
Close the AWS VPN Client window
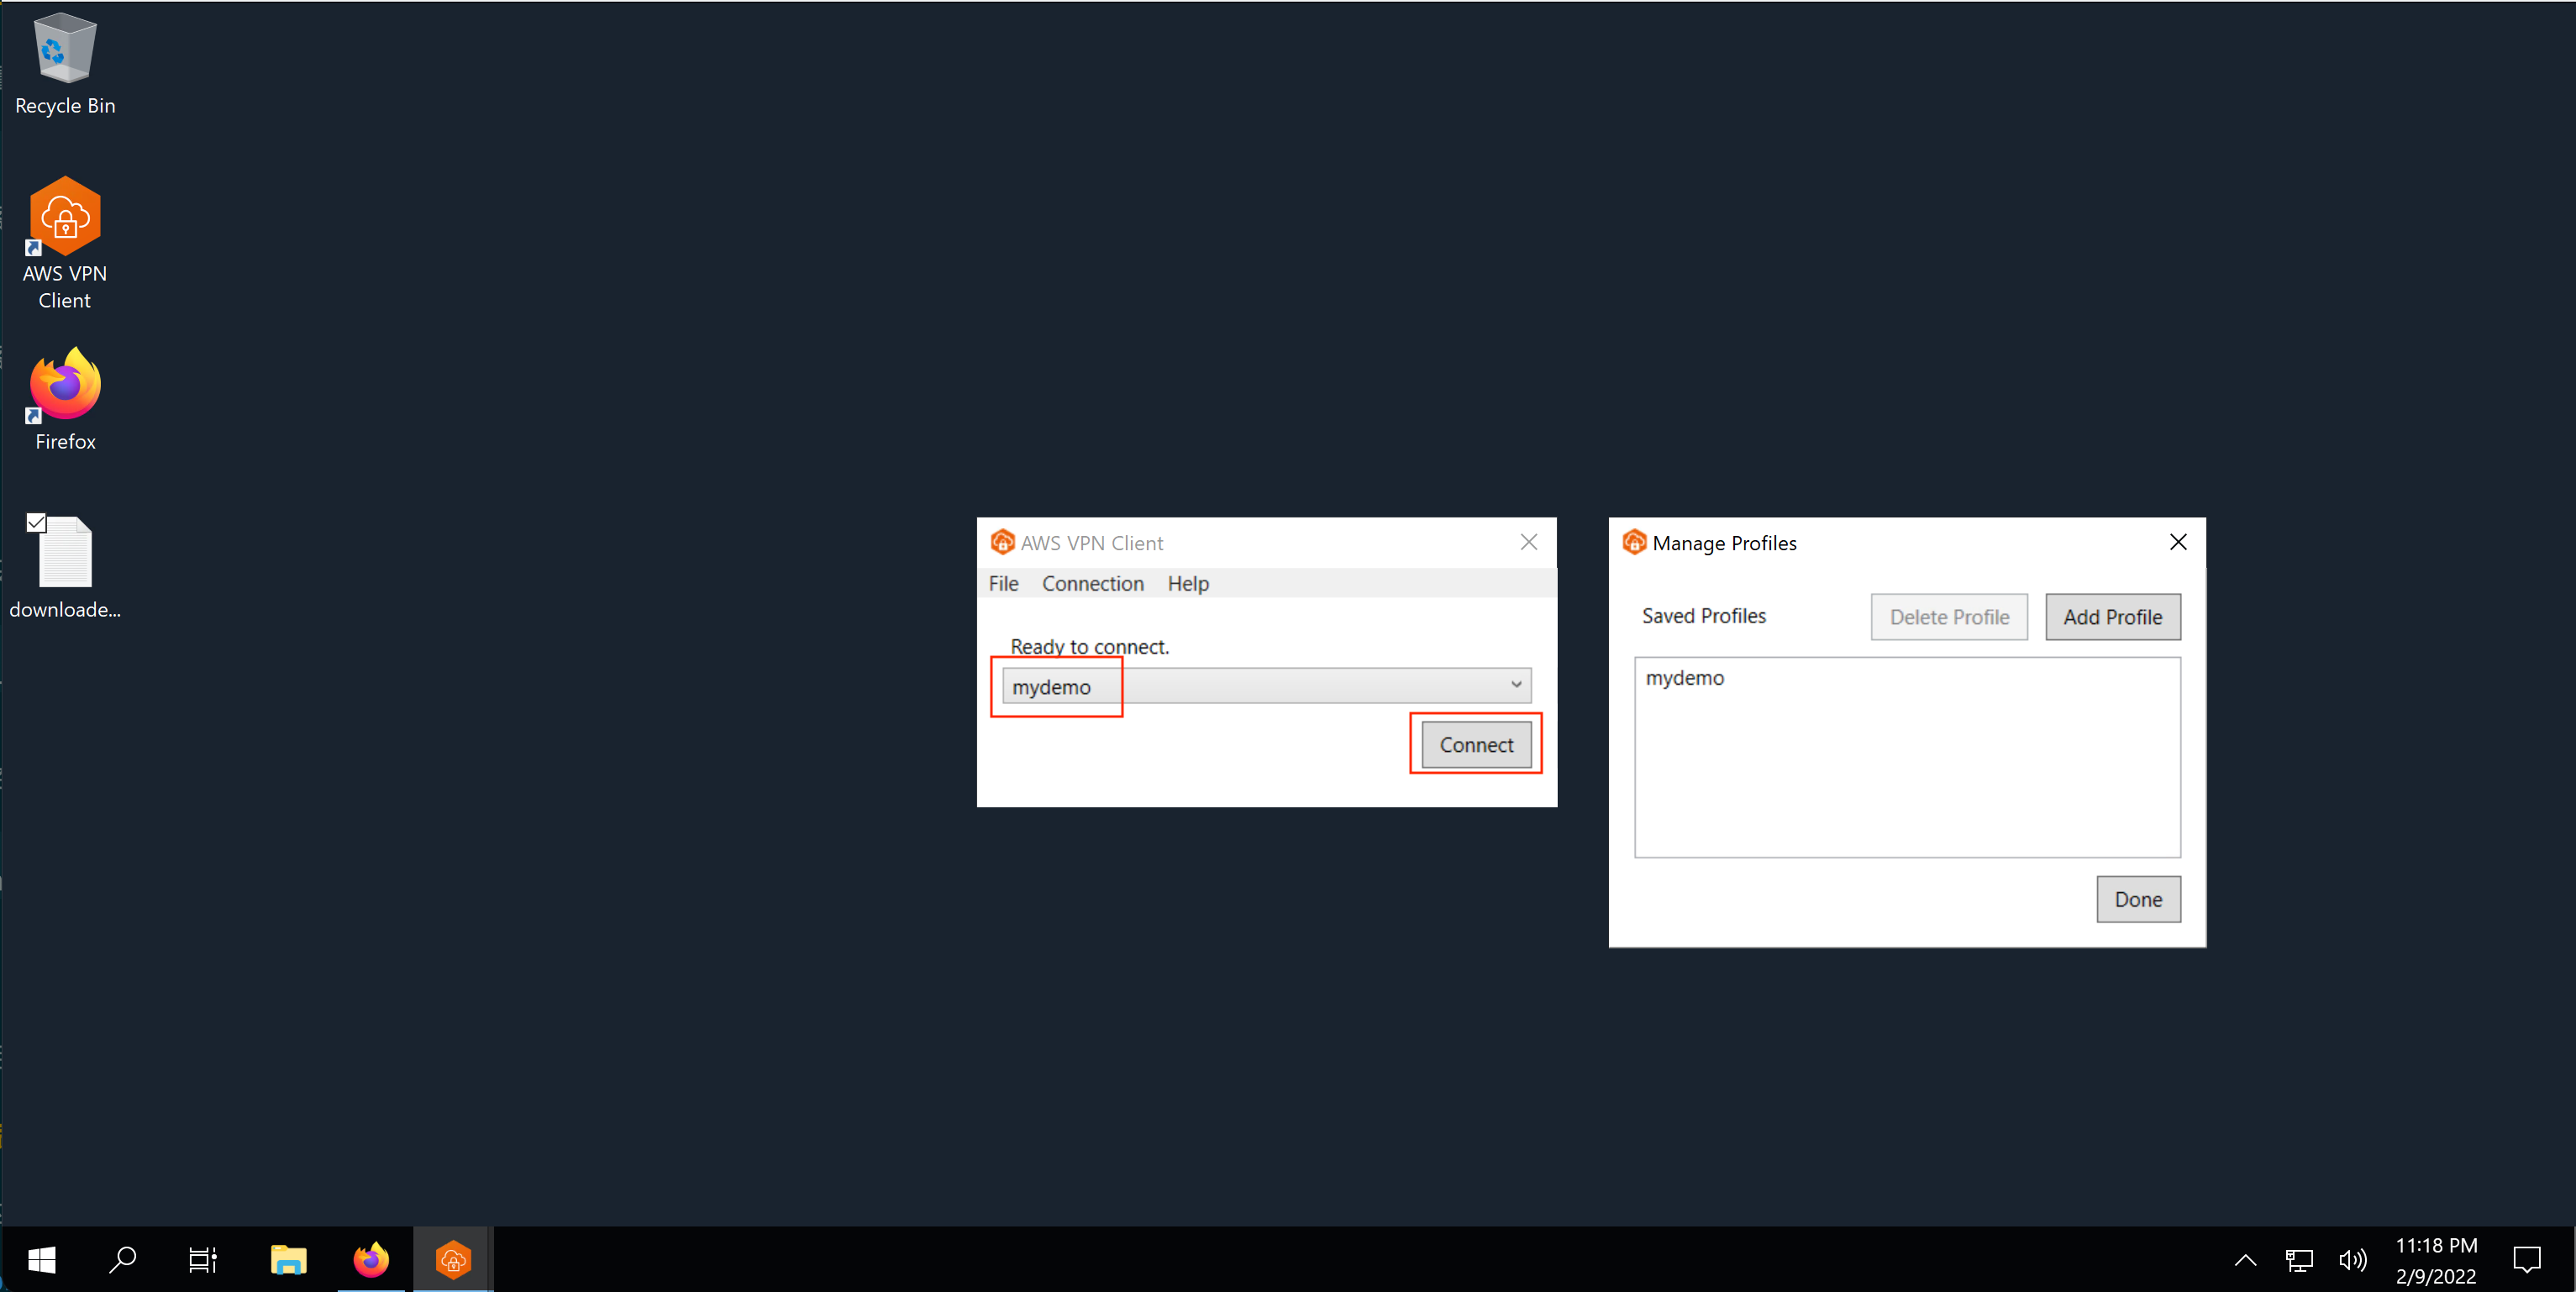(x=1528, y=542)
